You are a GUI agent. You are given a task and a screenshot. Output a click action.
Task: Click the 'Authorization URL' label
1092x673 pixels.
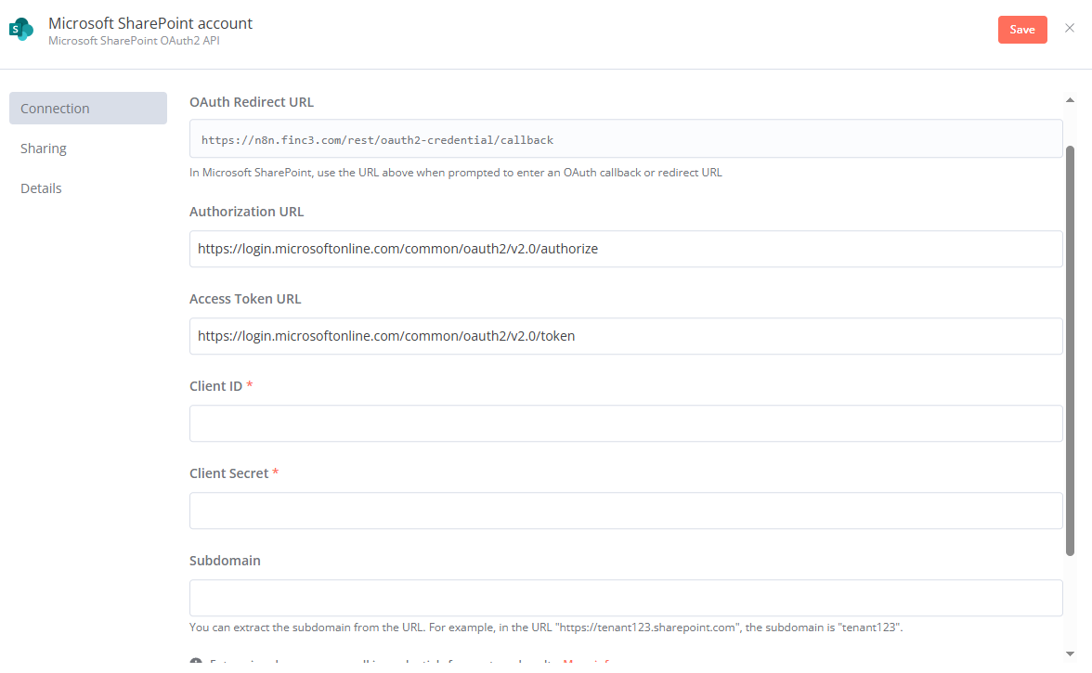pyautogui.click(x=247, y=212)
